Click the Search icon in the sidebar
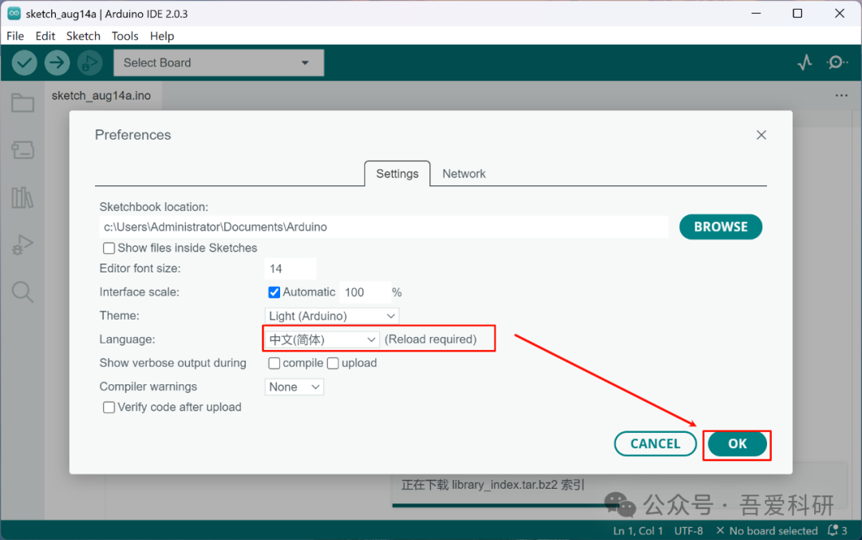 tap(22, 292)
